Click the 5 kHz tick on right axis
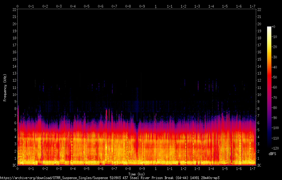Screen dimensions: 282x180 (258, 130)
